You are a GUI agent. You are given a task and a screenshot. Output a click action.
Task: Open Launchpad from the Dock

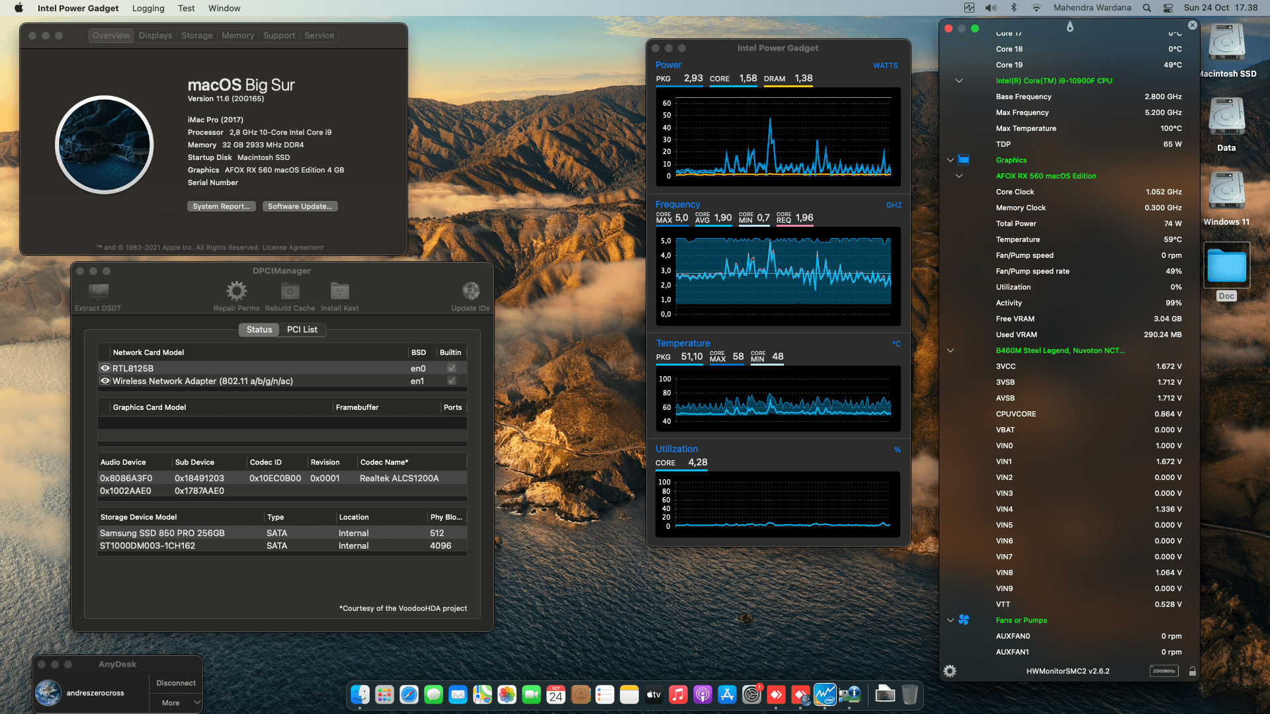[x=384, y=695]
